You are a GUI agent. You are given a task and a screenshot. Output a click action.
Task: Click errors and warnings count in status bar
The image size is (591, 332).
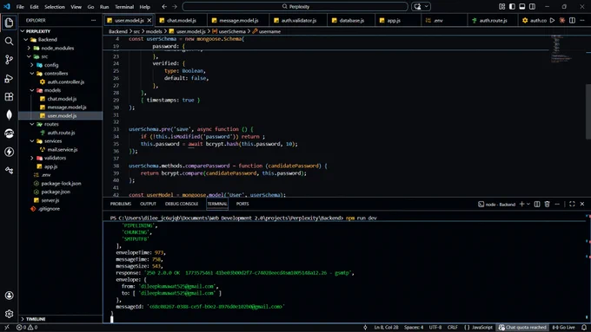(x=27, y=328)
